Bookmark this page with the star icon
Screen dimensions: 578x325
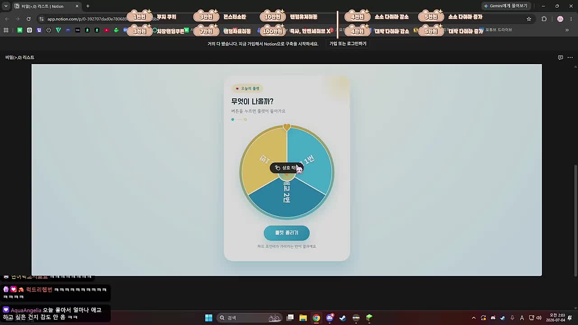click(x=529, y=19)
